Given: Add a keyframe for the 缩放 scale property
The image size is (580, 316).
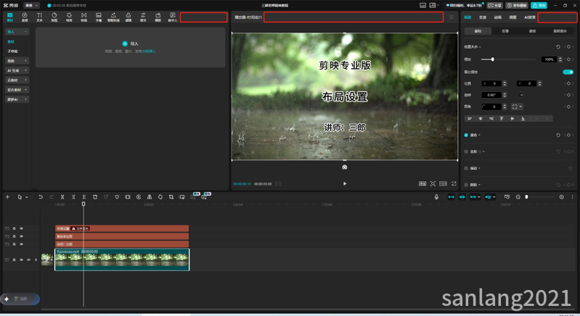Looking at the screenshot, I should click(569, 59).
